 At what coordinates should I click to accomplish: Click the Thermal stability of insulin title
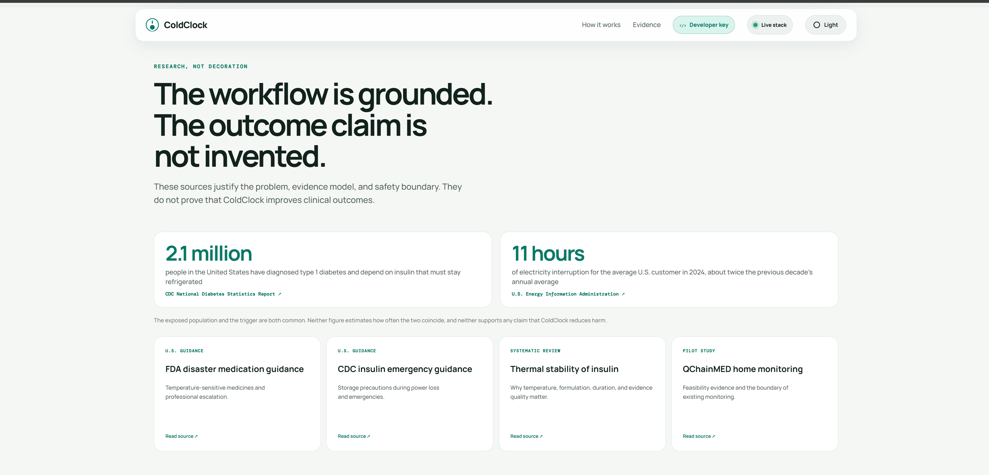pyautogui.click(x=564, y=369)
